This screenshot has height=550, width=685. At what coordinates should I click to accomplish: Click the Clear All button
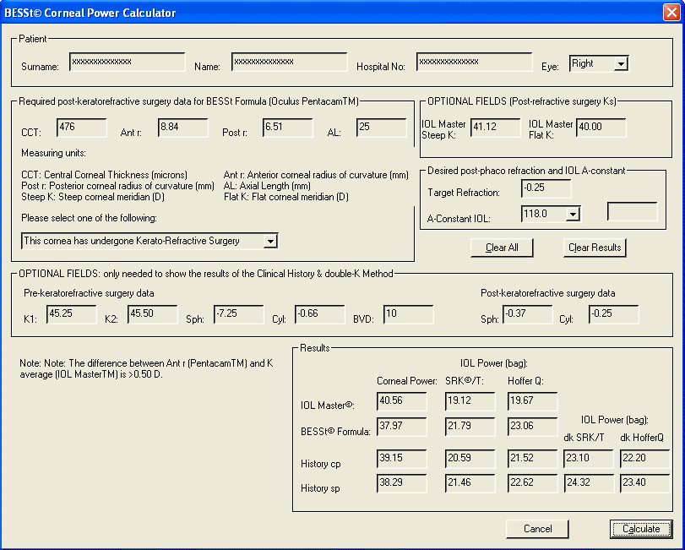pos(502,248)
